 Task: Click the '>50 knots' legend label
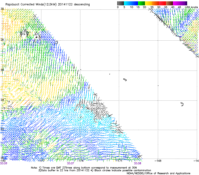click(191, 7)
